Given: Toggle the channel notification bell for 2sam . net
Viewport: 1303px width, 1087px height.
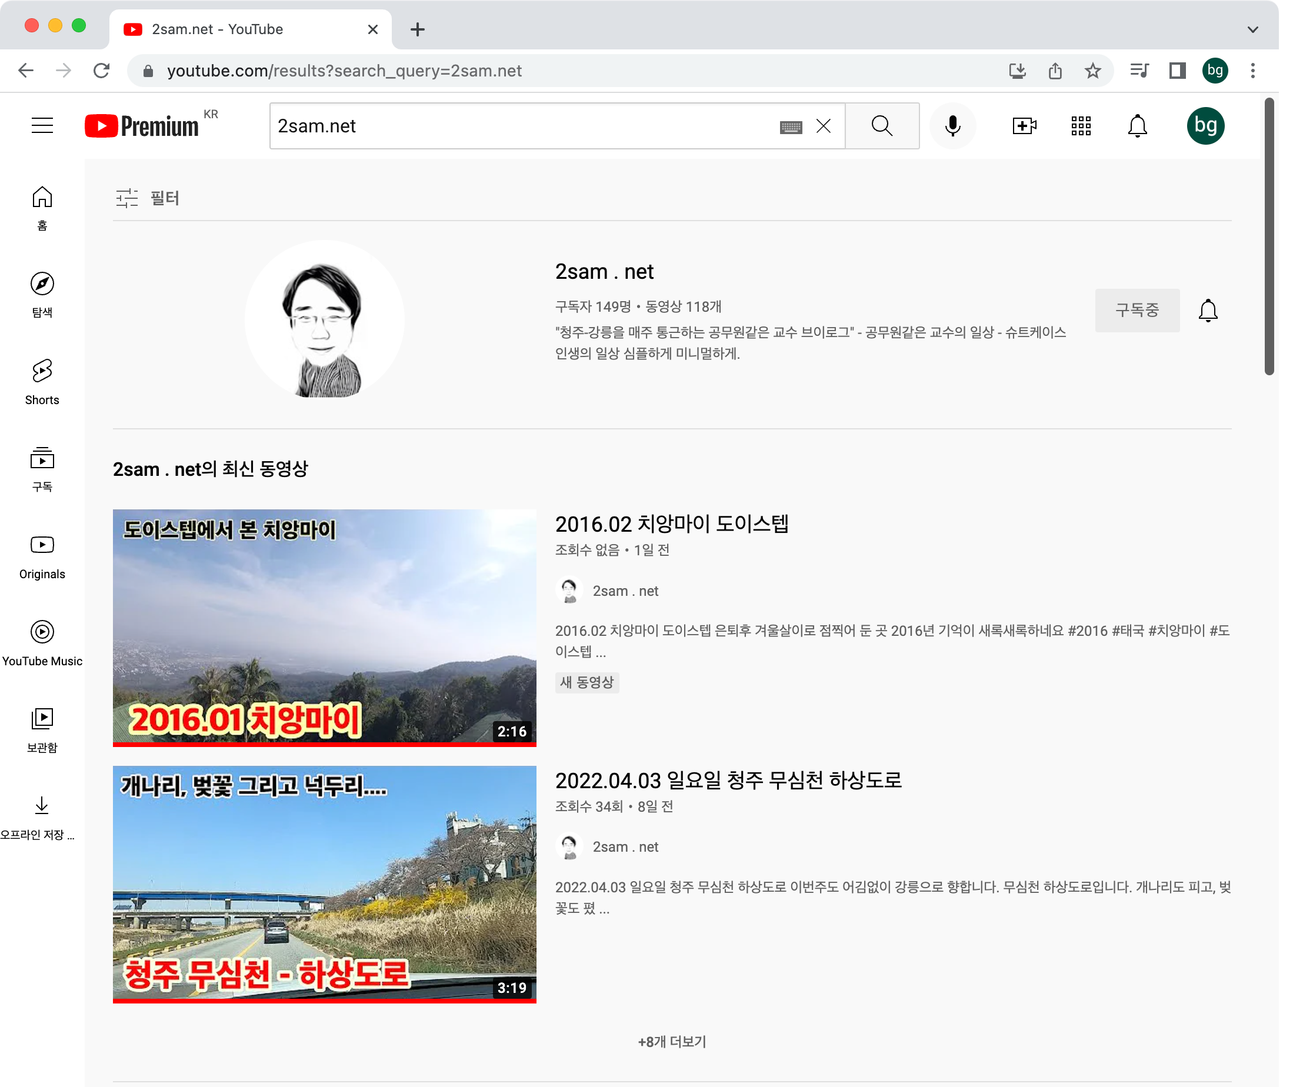Looking at the screenshot, I should coord(1208,310).
